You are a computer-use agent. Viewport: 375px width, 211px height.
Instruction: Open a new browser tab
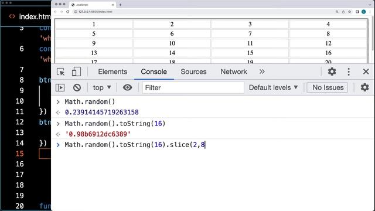point(120,5)
